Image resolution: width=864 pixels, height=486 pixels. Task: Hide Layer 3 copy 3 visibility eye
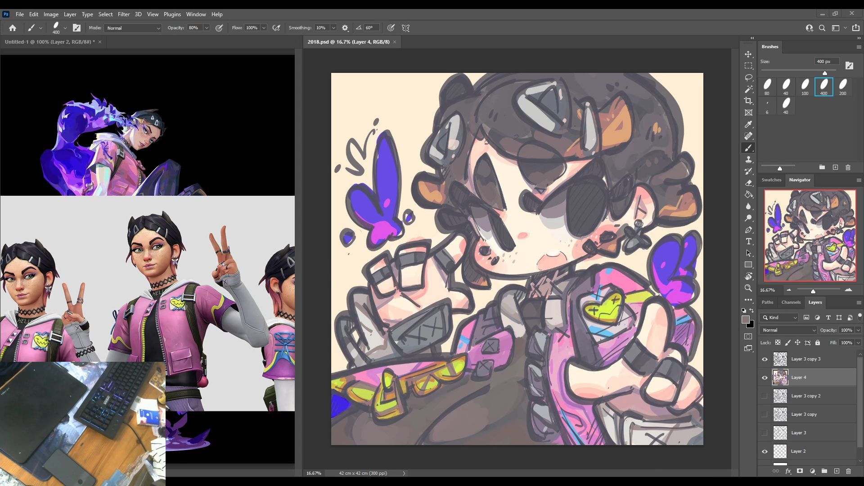(765, 359)
